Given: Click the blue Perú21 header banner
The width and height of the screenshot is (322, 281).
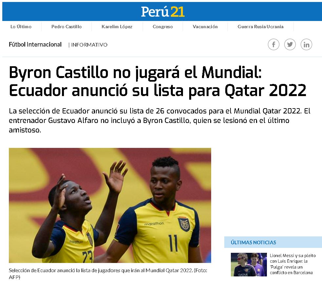Looking at the screenshot, I should coord(162,11).
